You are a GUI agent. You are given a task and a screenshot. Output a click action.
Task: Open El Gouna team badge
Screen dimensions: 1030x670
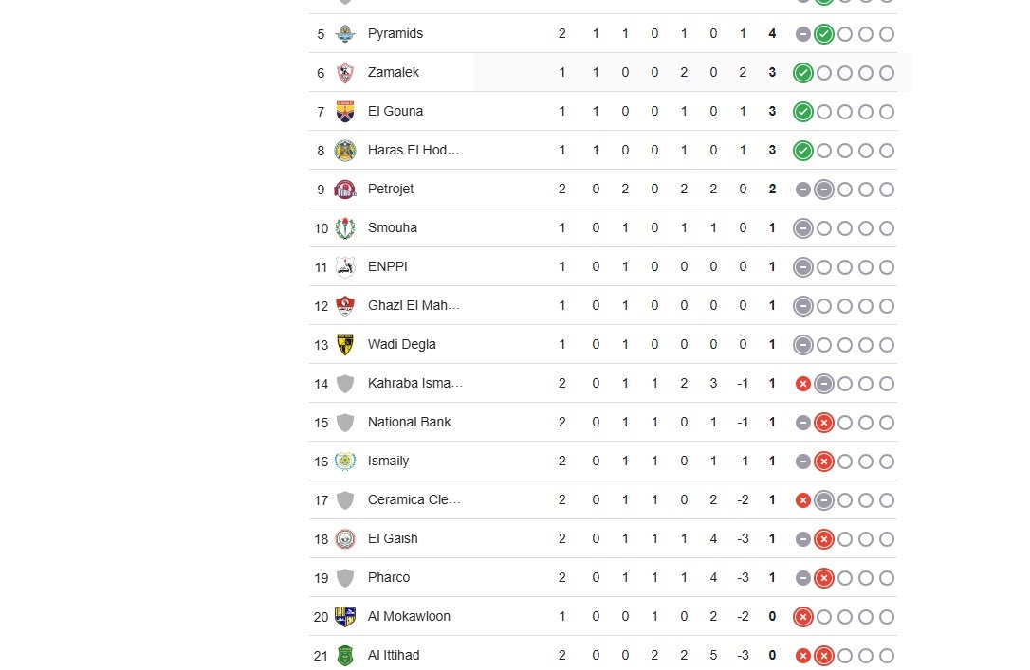[x=345, y=112]
